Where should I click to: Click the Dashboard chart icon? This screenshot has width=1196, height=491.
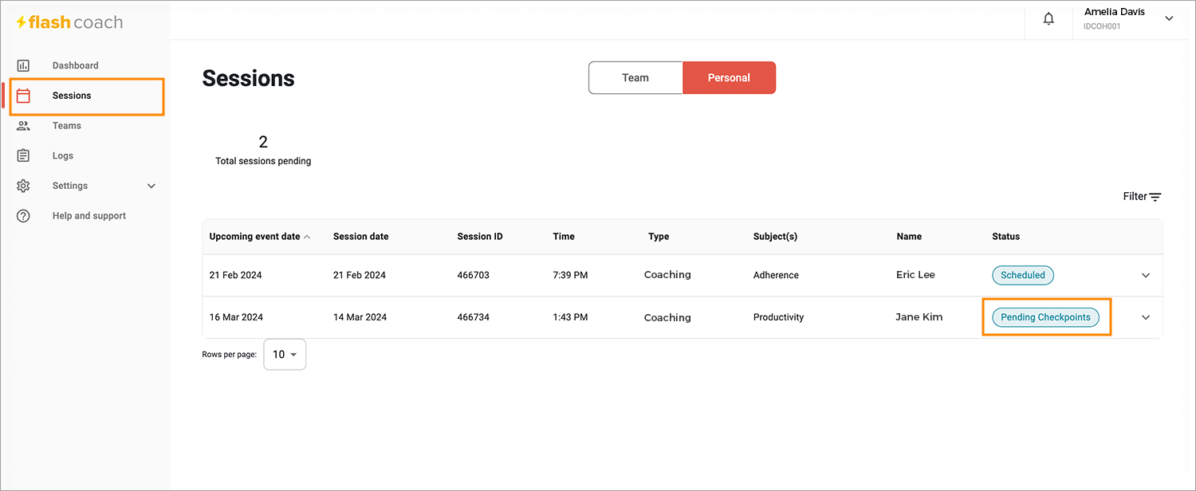pyautogui.click(x=23, y=65)
